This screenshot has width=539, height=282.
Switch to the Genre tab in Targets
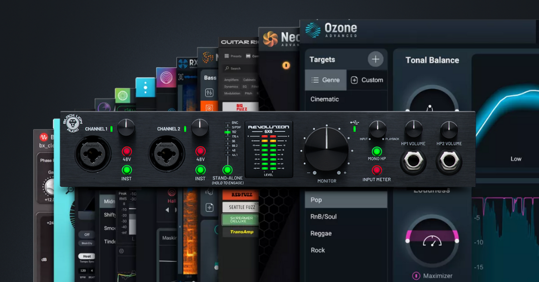(326, 80)
